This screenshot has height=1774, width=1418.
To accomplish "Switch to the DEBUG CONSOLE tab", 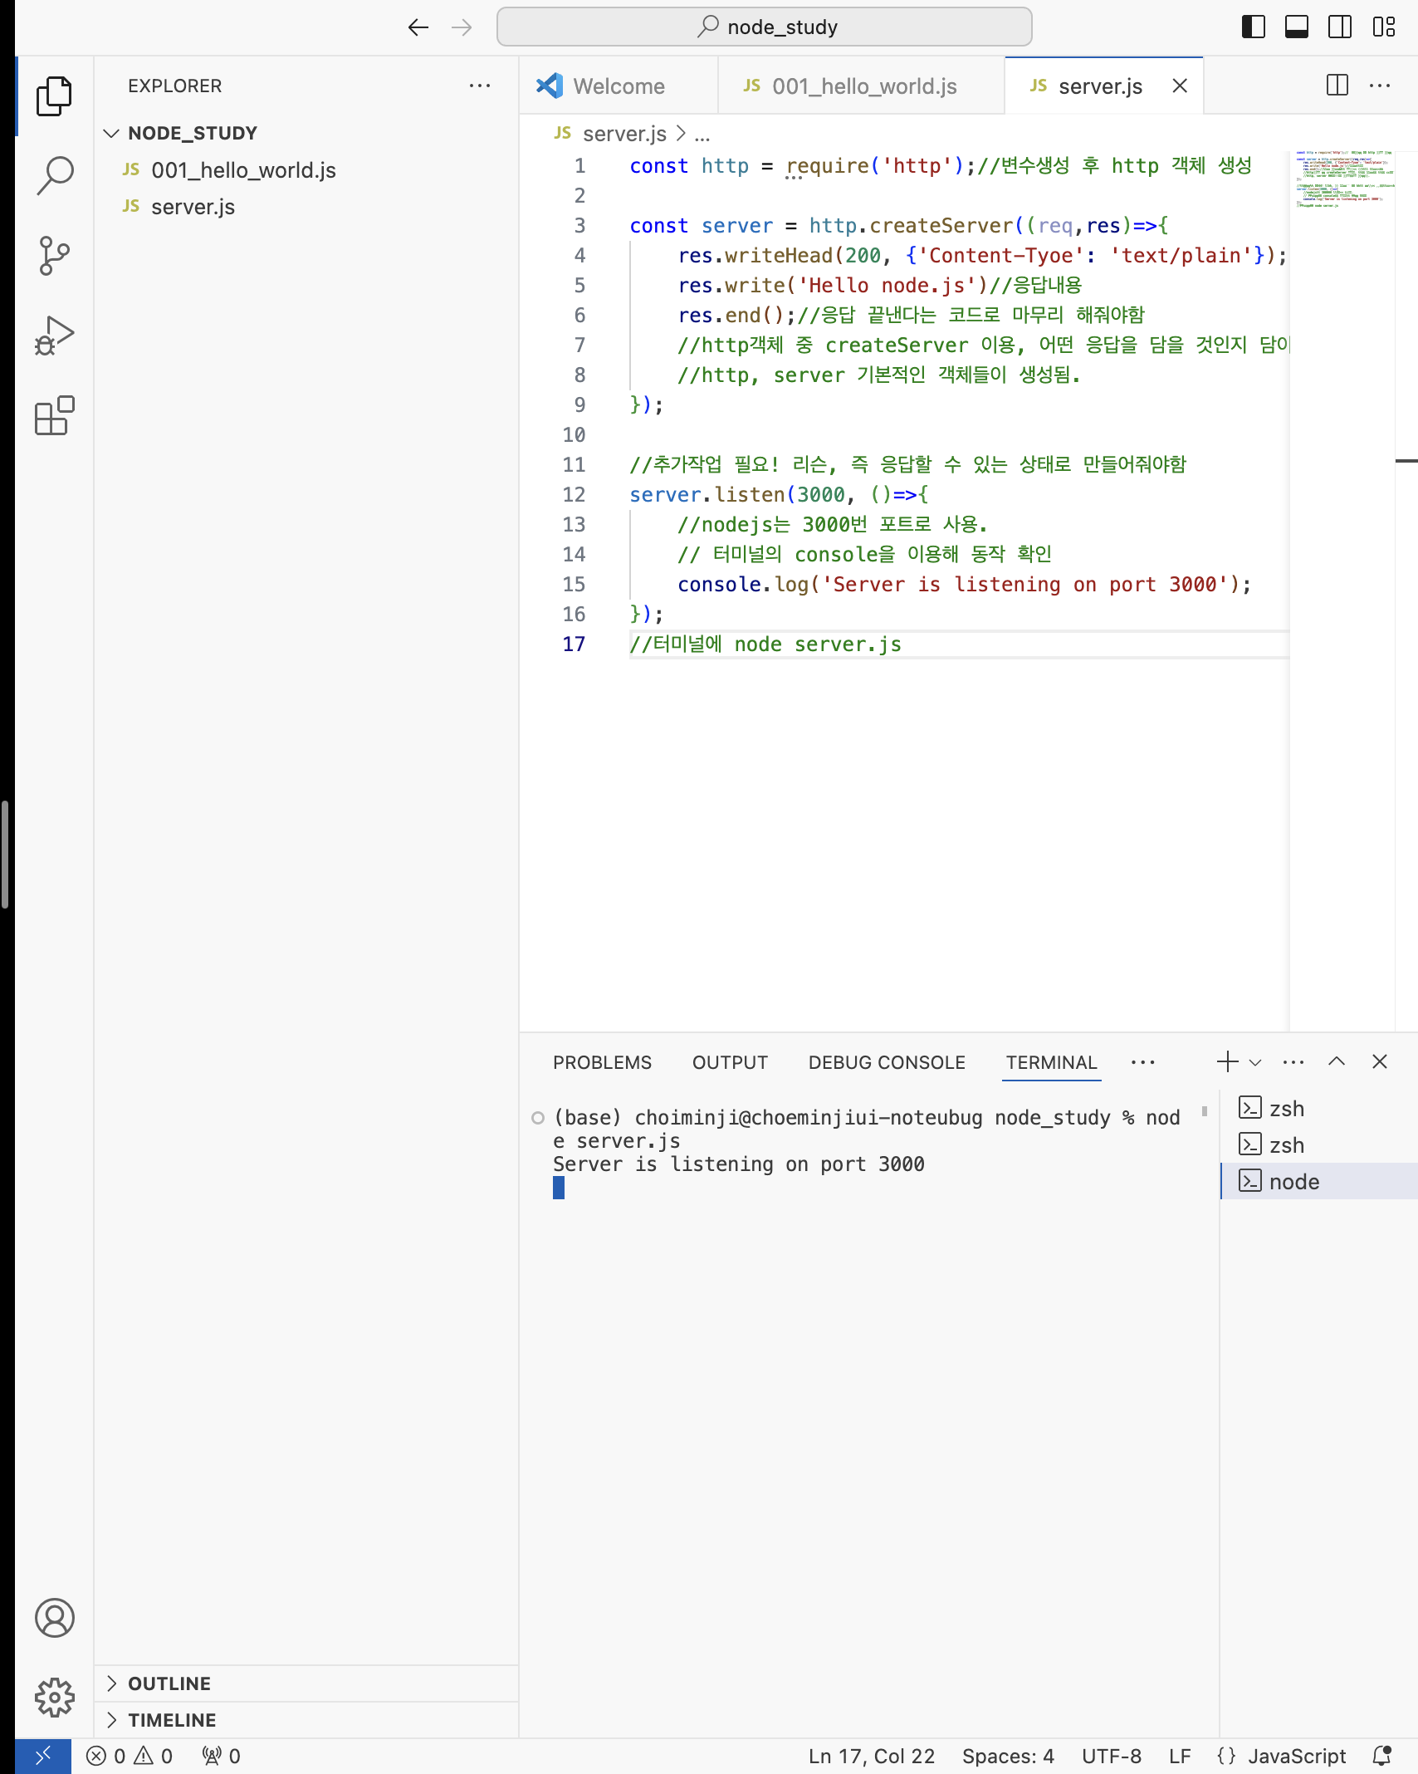I will pos(886,1062).
